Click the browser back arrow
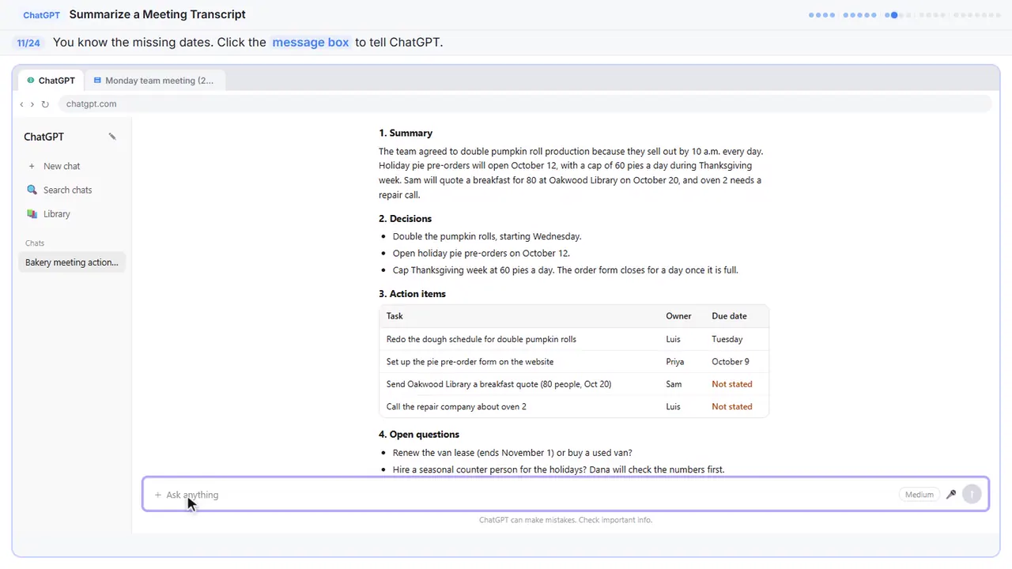The height and width of the screenshot is (569, 1012). 21,104
